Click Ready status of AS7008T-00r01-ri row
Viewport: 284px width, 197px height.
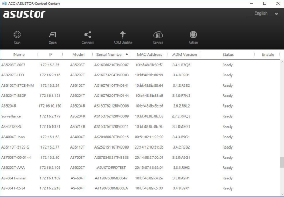point(227,158)
